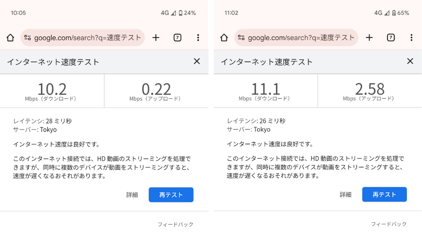Viewport: 422px width, 237px height.
Task: Click 再テスト button in left screenshot
Action: (171, 195)
